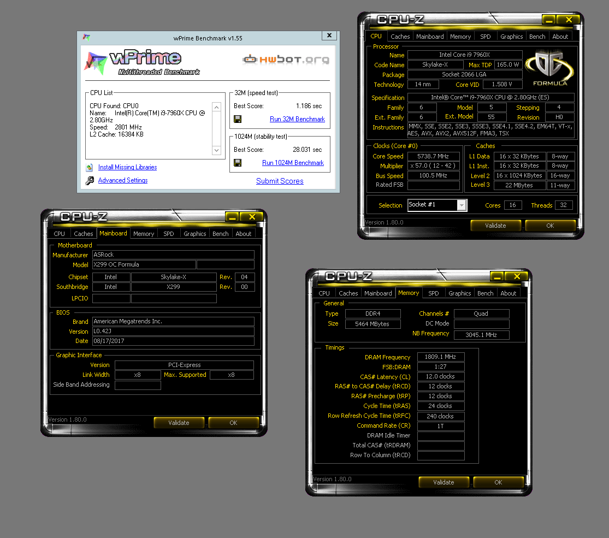609x538 pixels.
Task: Click the wPrime title bar app icon
Action: [x=86, y=37]
